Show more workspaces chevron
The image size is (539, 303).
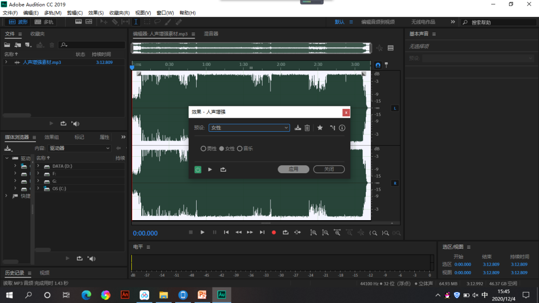click(x=453, y=21)
